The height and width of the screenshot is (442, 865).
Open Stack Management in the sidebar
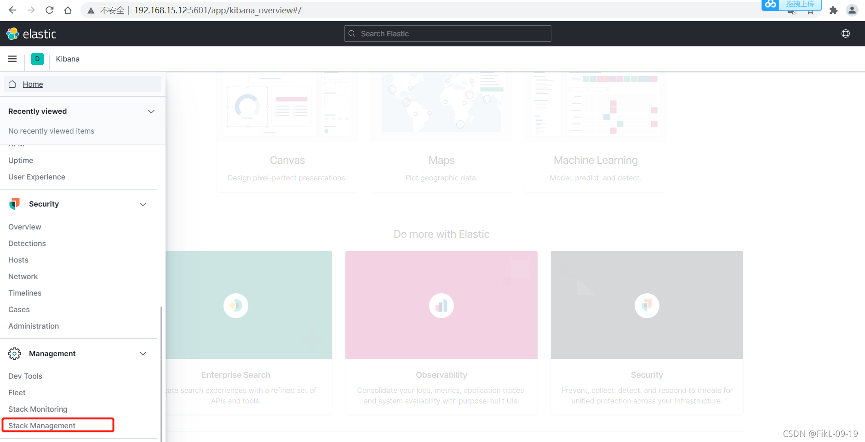point(42,425)
